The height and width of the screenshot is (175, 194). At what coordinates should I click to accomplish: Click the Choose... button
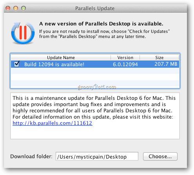(x=160, y=156)
